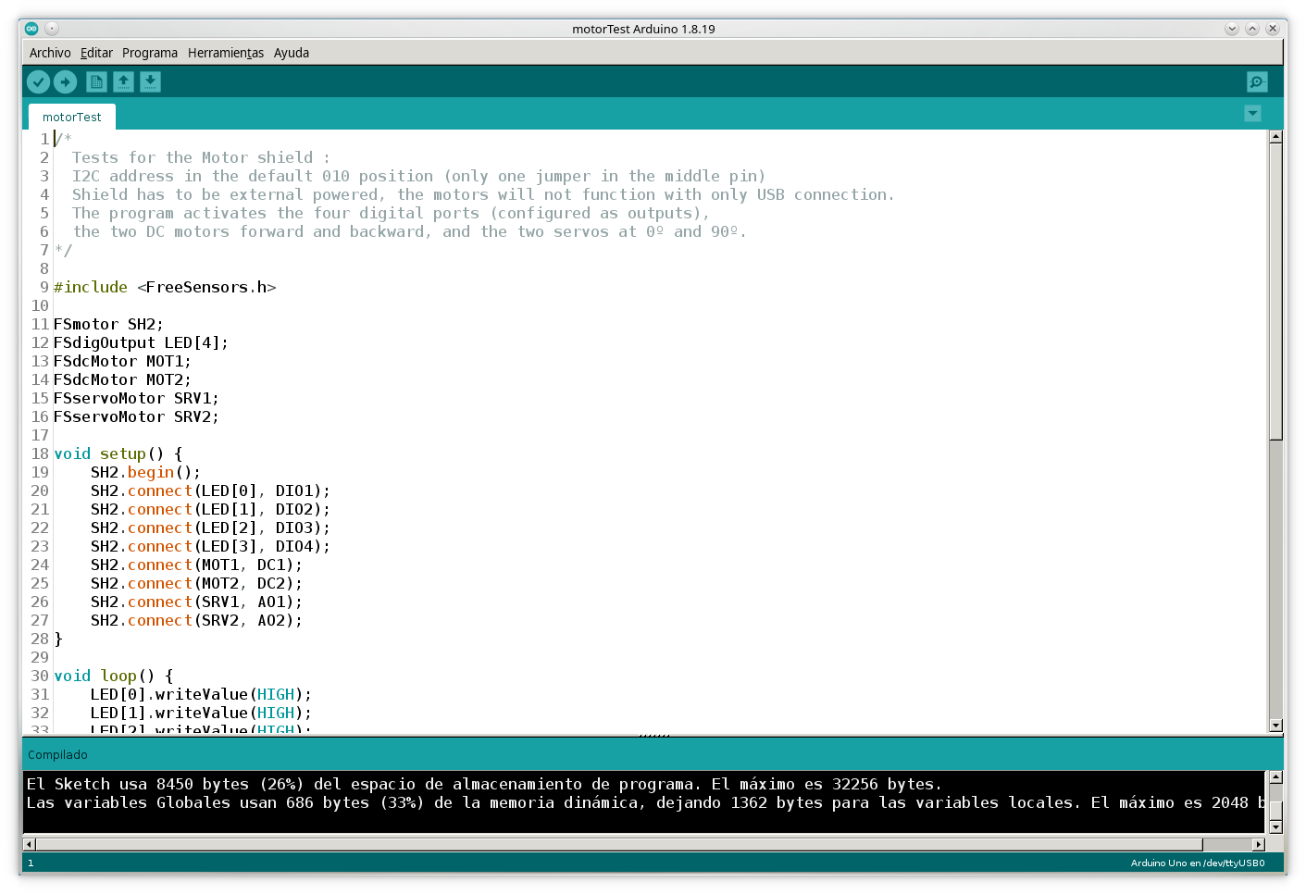Click 'The program activates' comment line

391,213
